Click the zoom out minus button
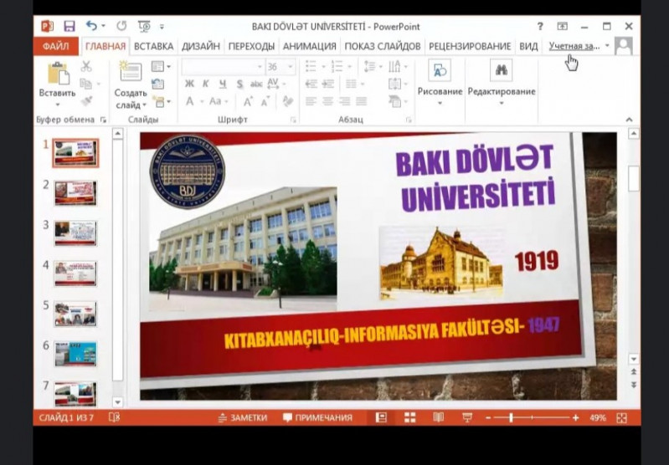This screenshot has width=669, height=465. (x=488, y=417)
